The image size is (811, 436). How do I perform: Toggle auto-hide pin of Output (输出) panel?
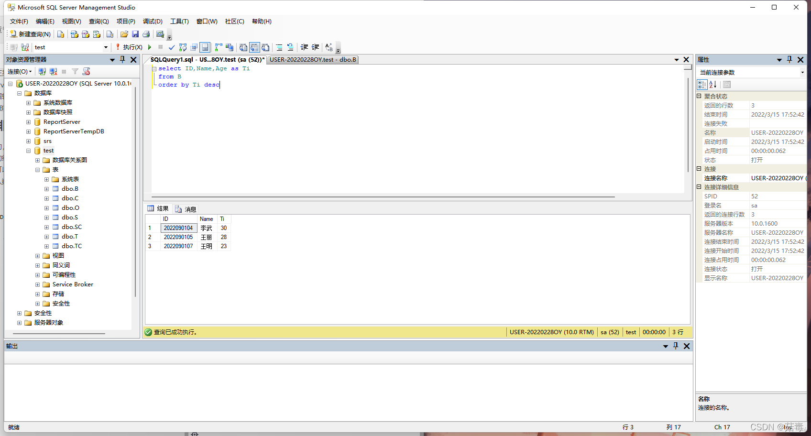coord(676,346)
